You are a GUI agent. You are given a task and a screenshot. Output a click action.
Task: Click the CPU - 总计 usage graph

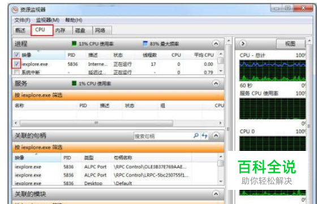tap(272, 70)
